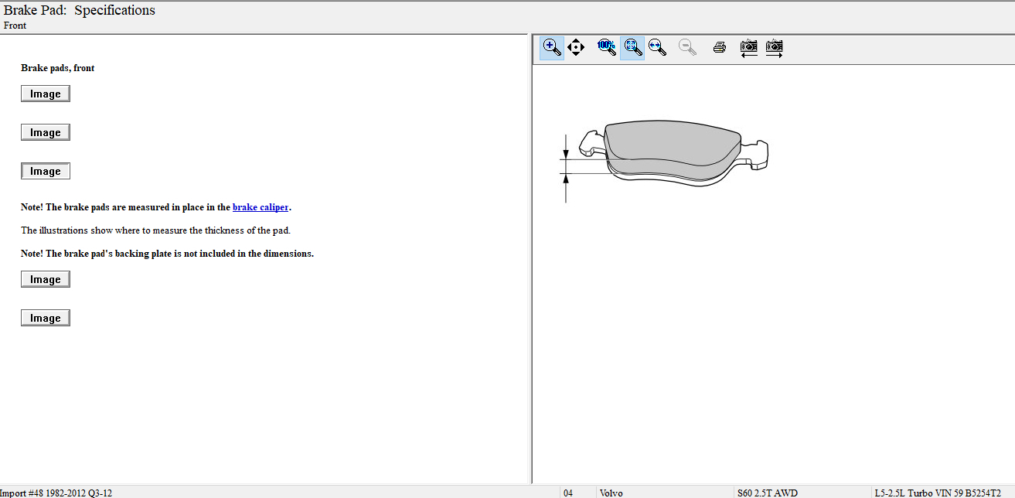Image resolution: width=1015 pixels, height=498 pixels.
Task: Select the zoom in magnifier tool
Action: coord(551,47)
